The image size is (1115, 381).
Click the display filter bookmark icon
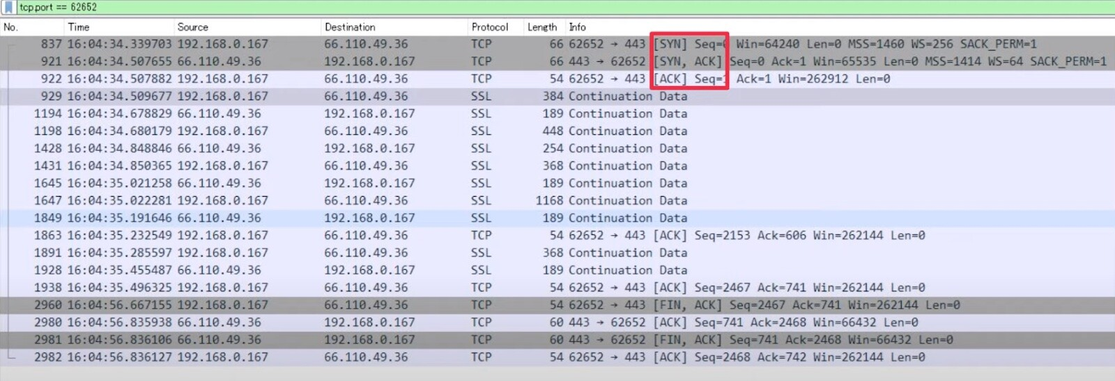[x=8, y=7]
